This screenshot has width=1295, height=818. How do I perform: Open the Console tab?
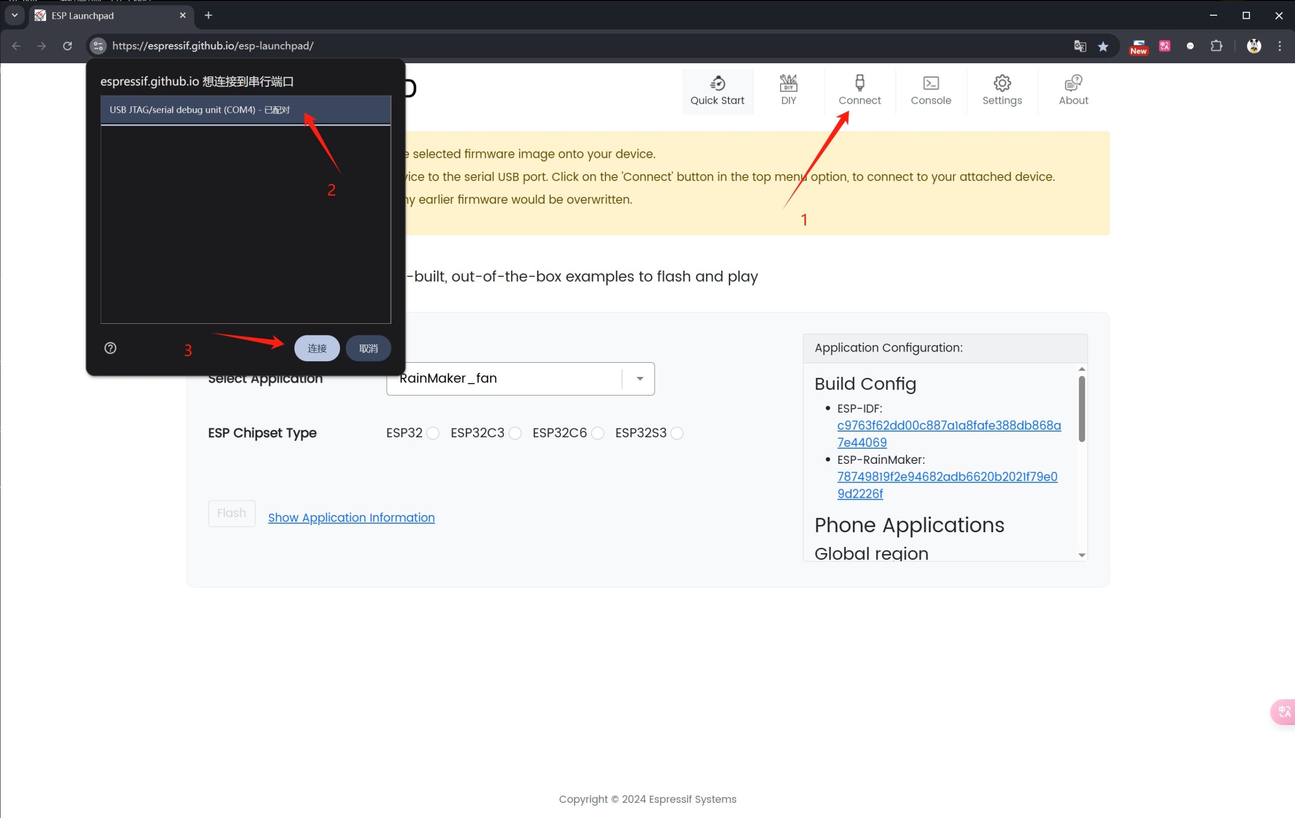(x=930, y=91)
